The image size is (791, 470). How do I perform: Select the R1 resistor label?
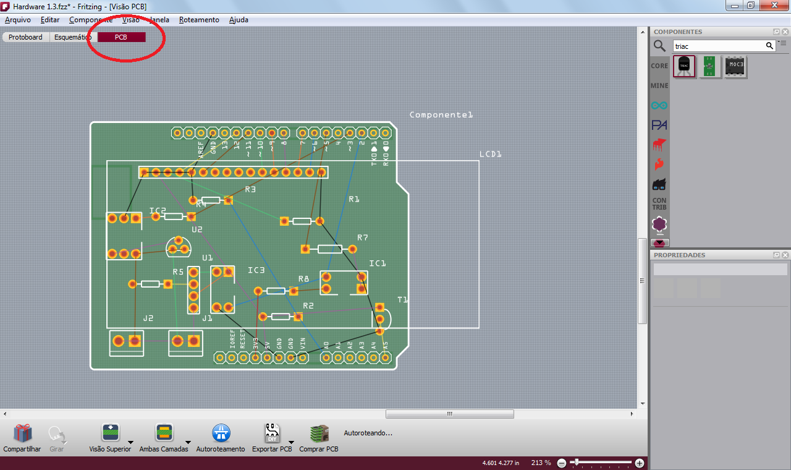[353, 199]
